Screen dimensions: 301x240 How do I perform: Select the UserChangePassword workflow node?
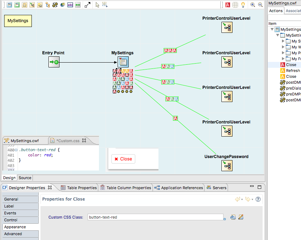point(227,166)
